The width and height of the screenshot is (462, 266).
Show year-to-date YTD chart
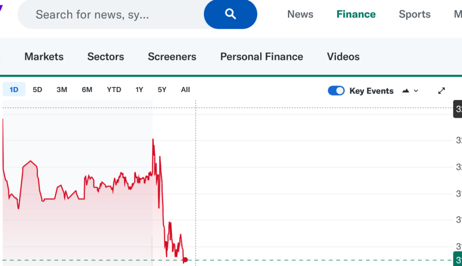point(114,90)
